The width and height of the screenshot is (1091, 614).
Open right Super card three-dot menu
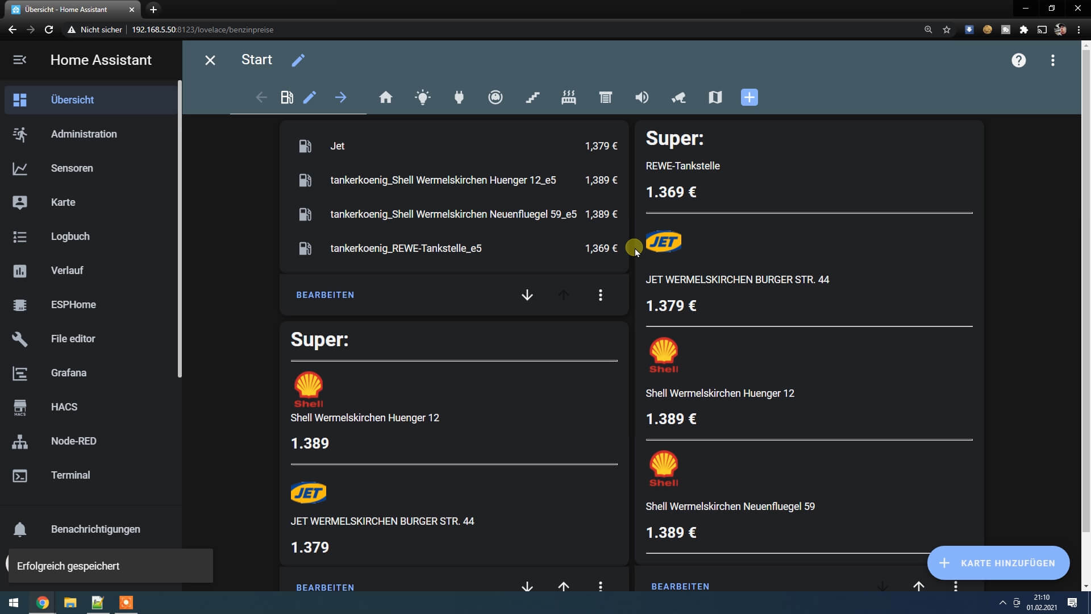(x=956, y=586)
